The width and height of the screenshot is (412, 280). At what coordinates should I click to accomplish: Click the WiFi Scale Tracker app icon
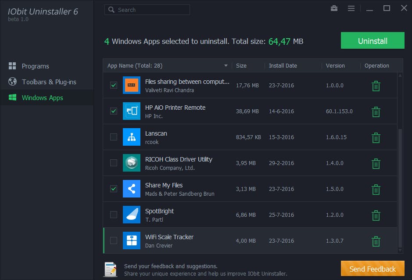pos(131,241)
